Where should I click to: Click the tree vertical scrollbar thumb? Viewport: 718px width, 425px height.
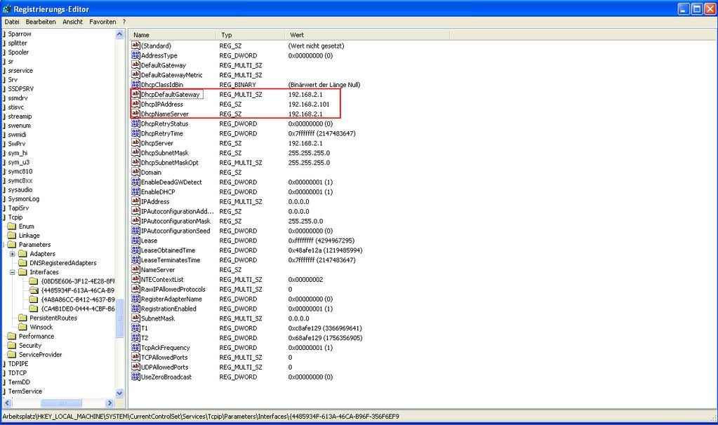[x=119, y=318]
